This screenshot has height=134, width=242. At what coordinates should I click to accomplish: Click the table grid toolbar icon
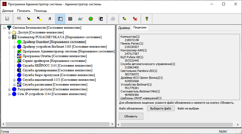point(70,19)
